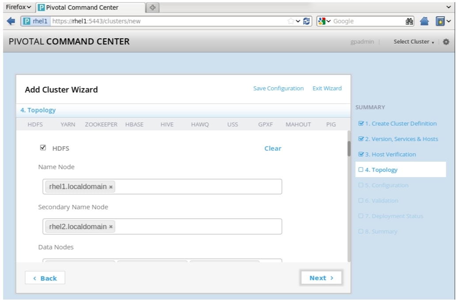
Task: Reload the page with the refresh icon
Action: [307, 21]
